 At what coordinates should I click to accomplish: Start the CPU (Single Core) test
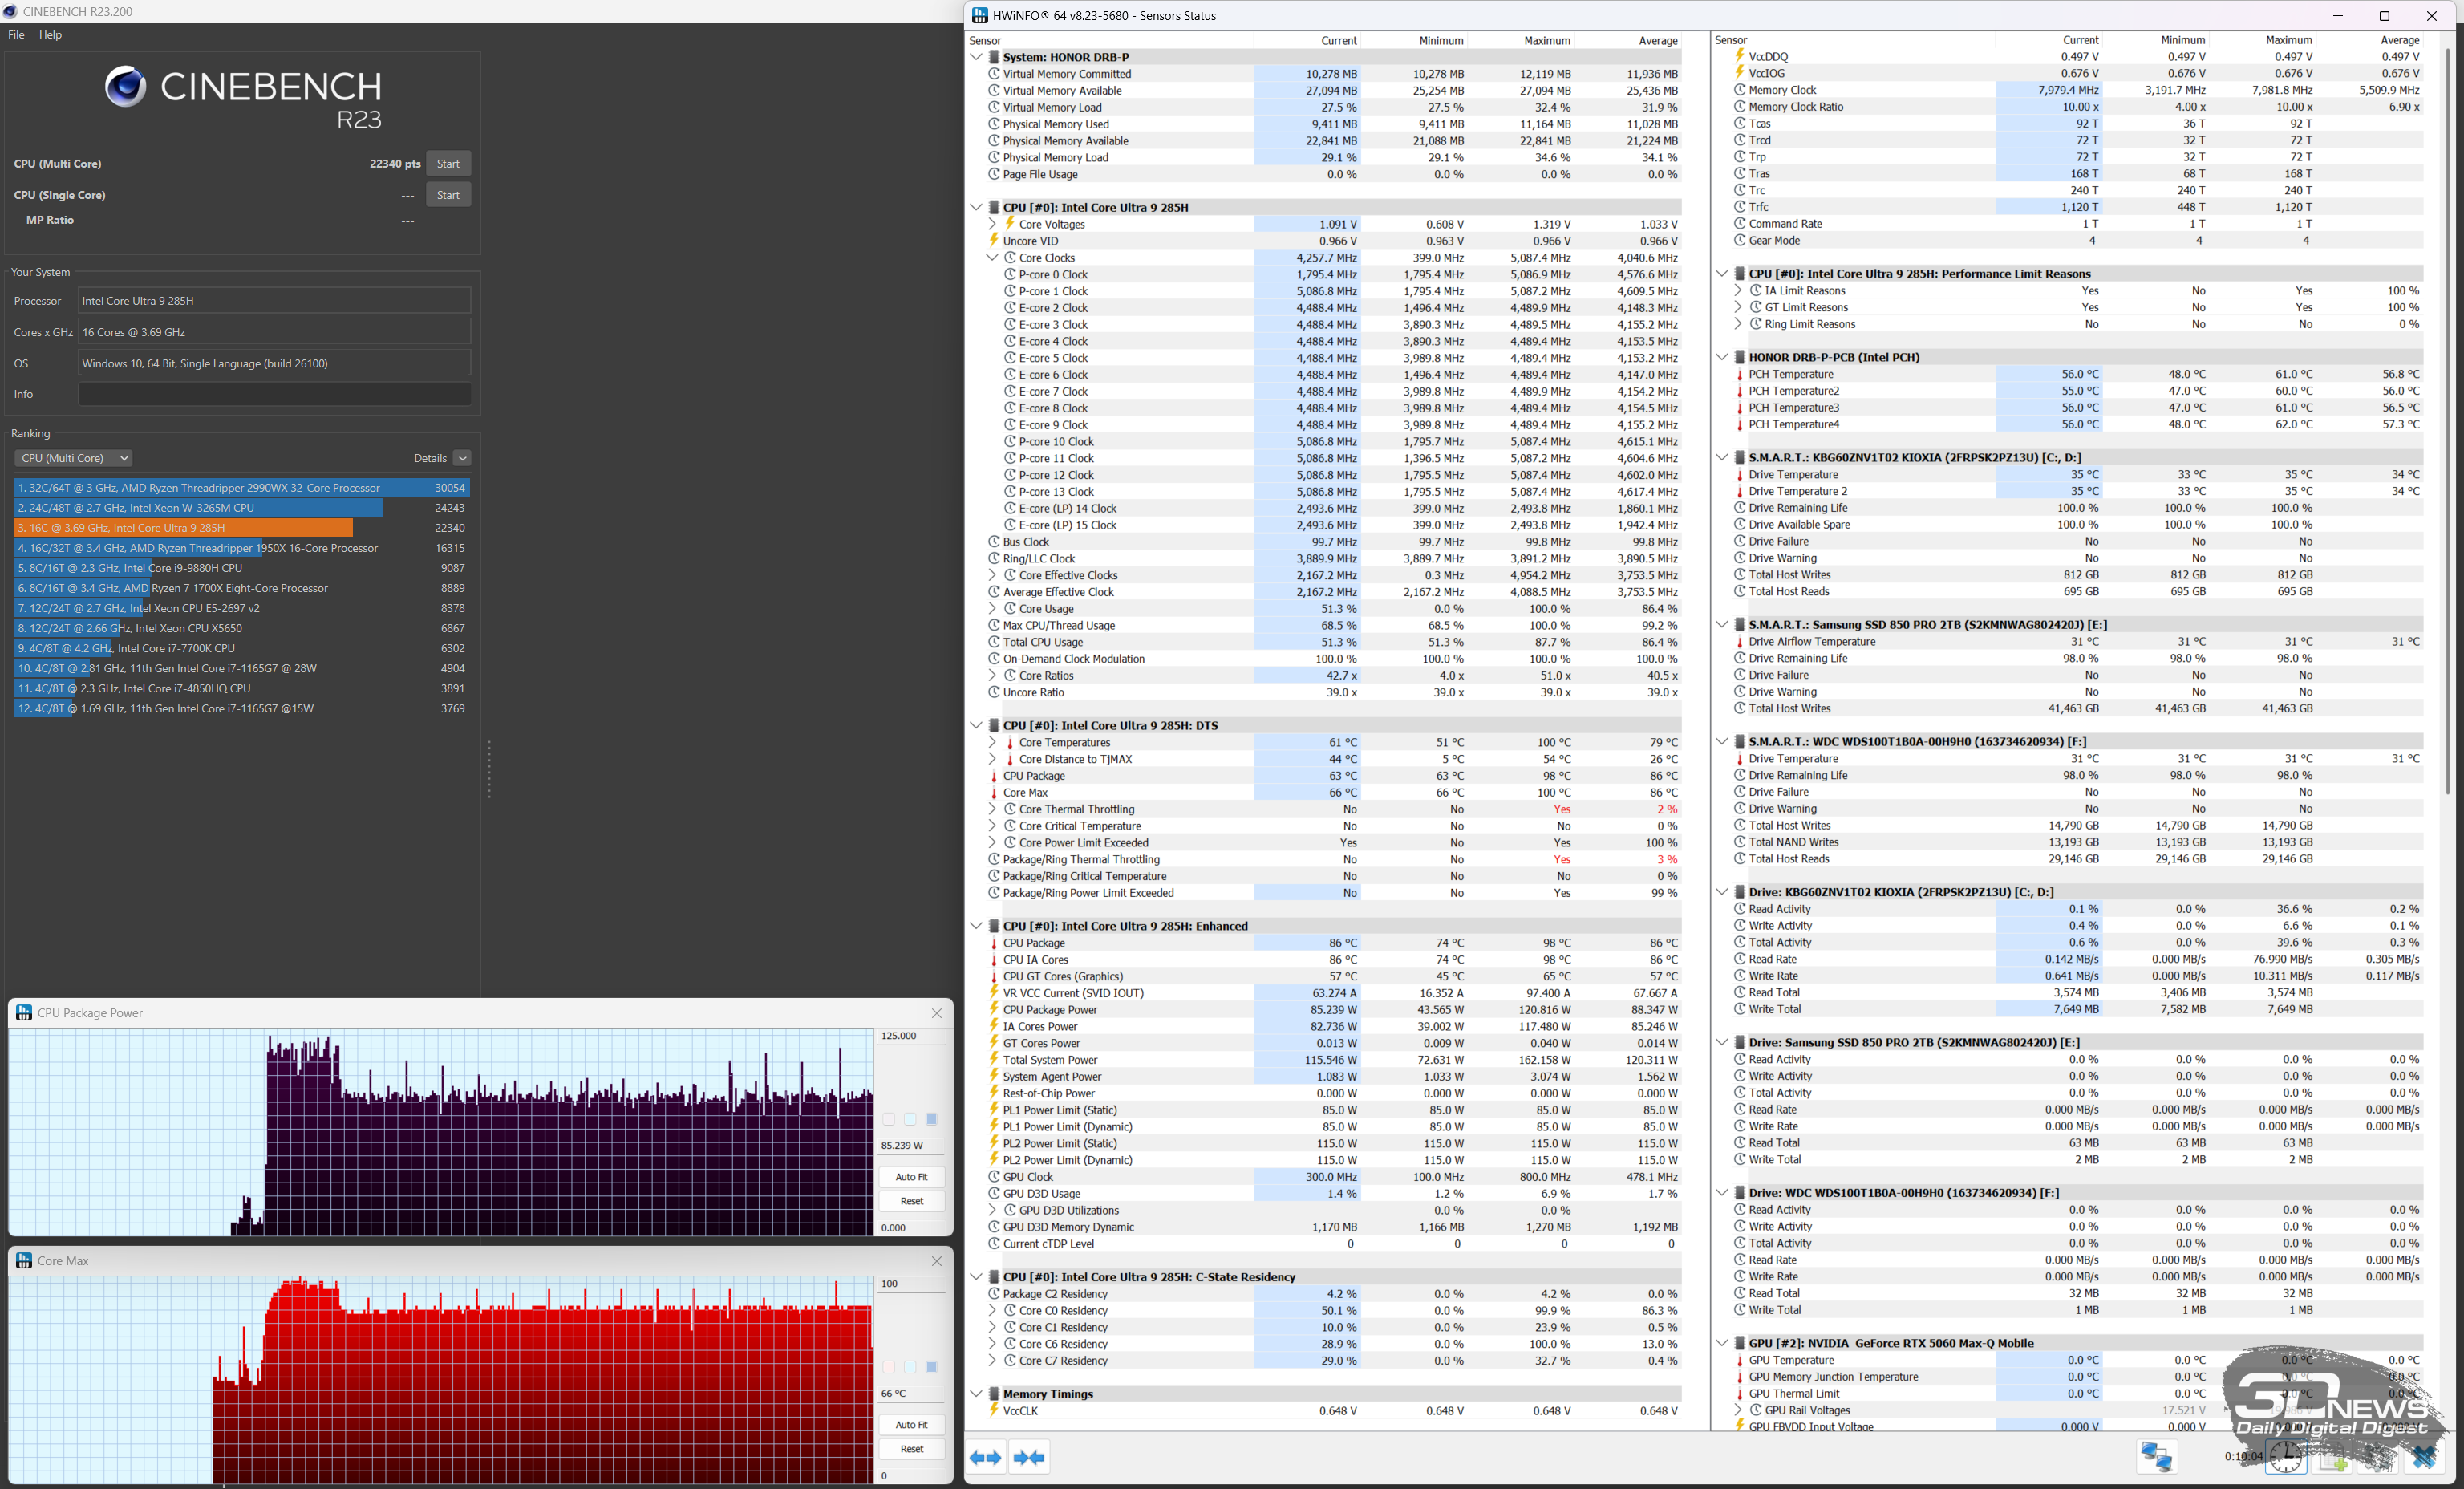pyautogui.click(x=448, y=195)
